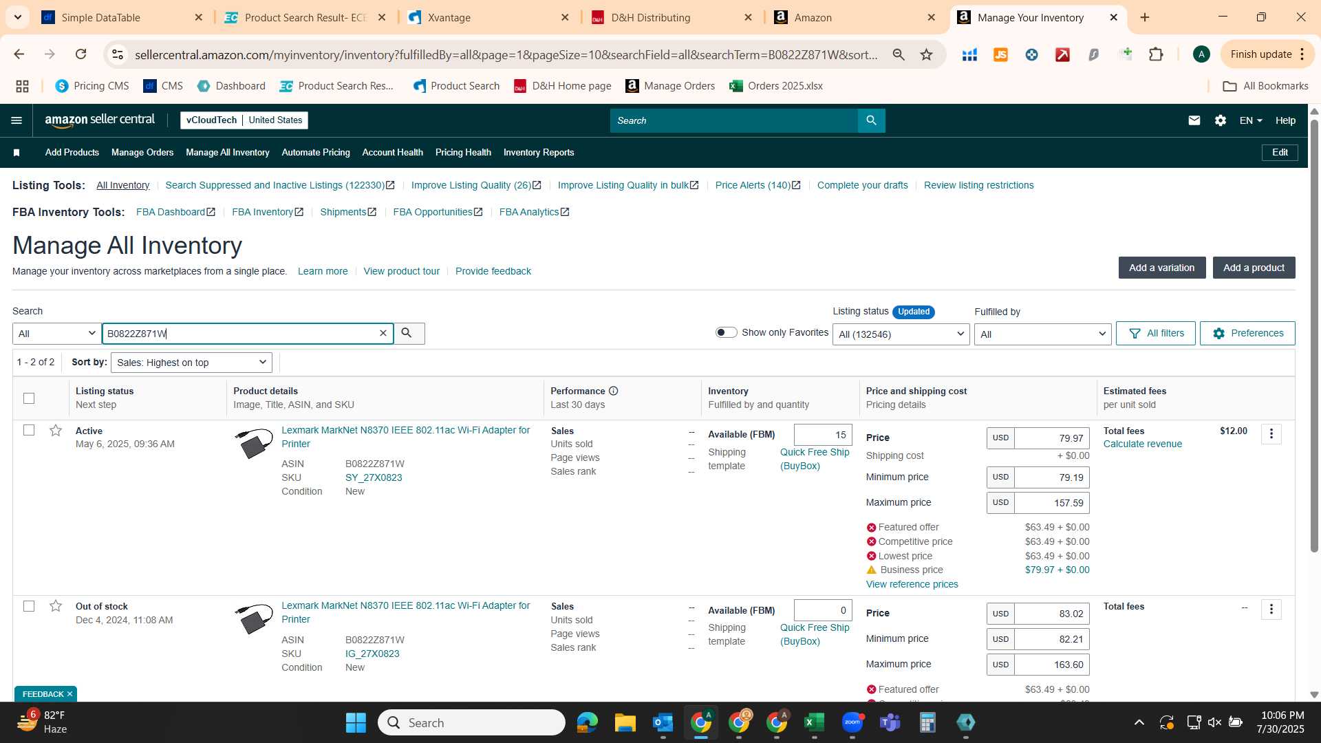Click the header search magnifier button
This screenshot has width=1321, height=743.
tap(871, 120)
